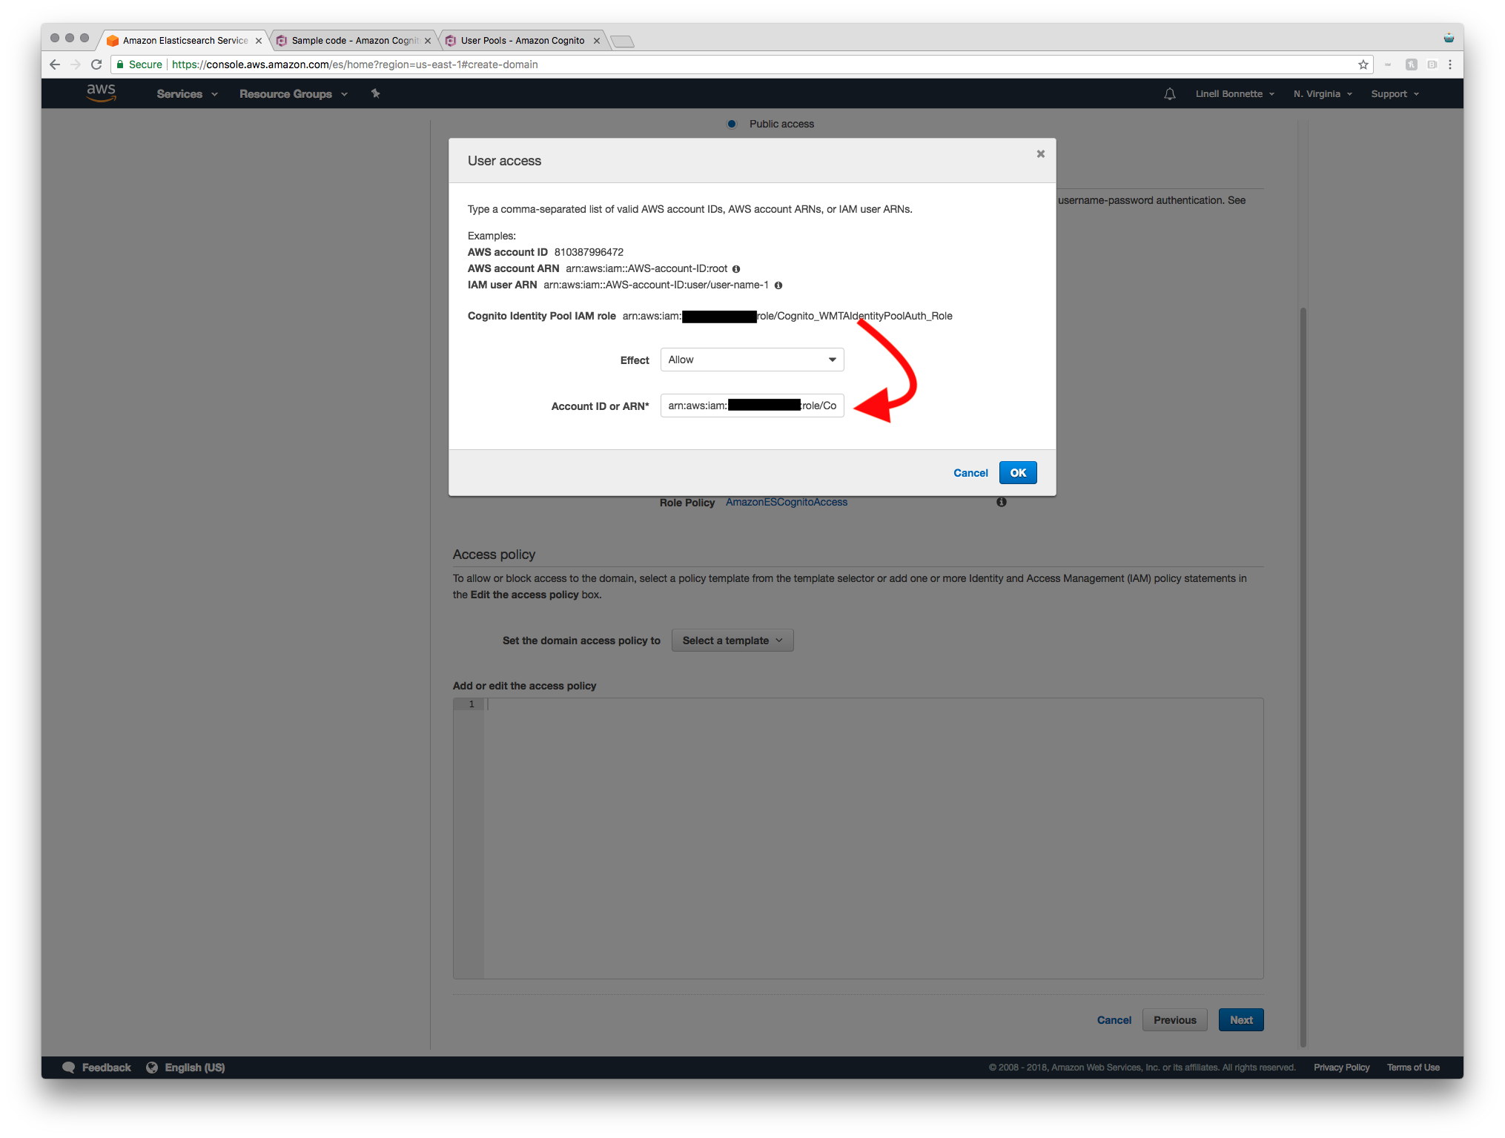Close the Amazon Elasticsearch Service tab

click(258, 41)
